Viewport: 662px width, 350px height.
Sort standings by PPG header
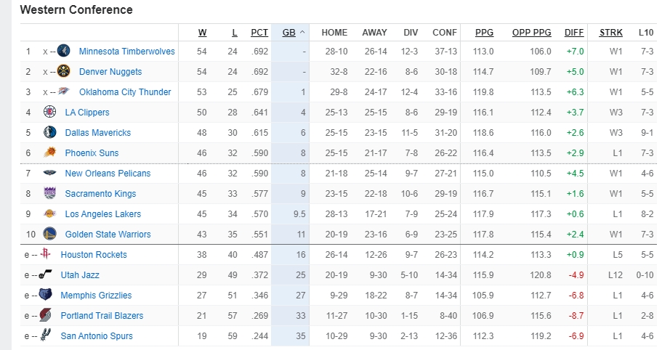coord(484,33)
